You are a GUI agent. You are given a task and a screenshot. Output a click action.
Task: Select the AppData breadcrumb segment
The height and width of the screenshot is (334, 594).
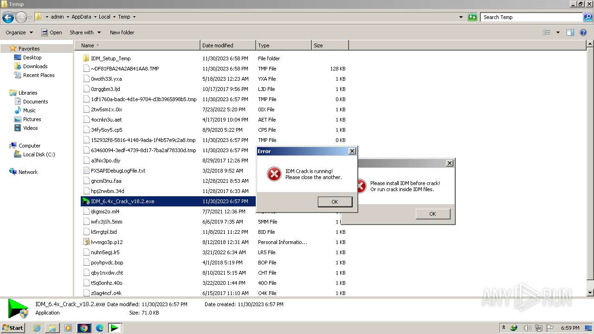pos(81,17)
